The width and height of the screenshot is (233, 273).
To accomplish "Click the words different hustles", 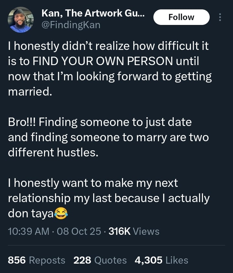I will [53, 153].
